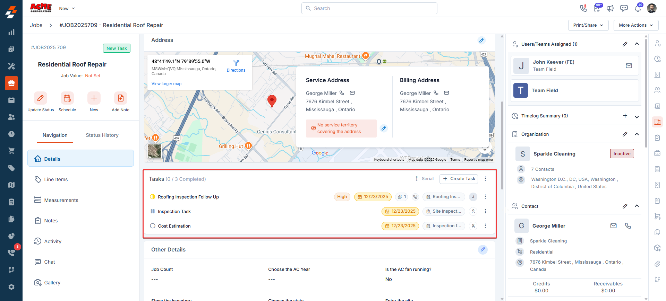Image resolution: width=666 pixels, height=301 pixels.
Task: Click the New plus icon under job title
Action: pyautogui.click(x=94, y=98)
